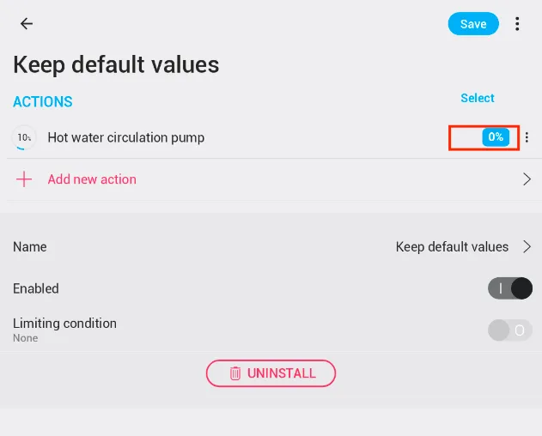Click the Limiting condition label
The height and width of the screenshot is (436, 542).
coord(64,324)
